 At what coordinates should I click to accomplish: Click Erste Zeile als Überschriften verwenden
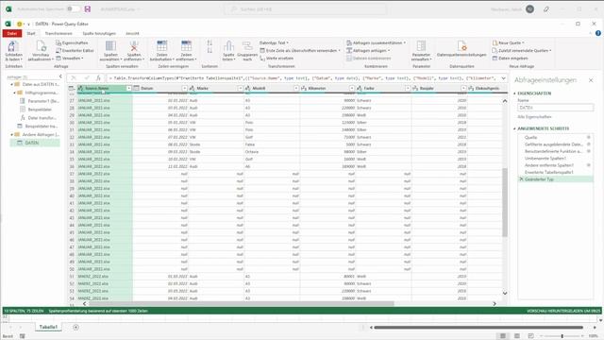tap(300, 50)
